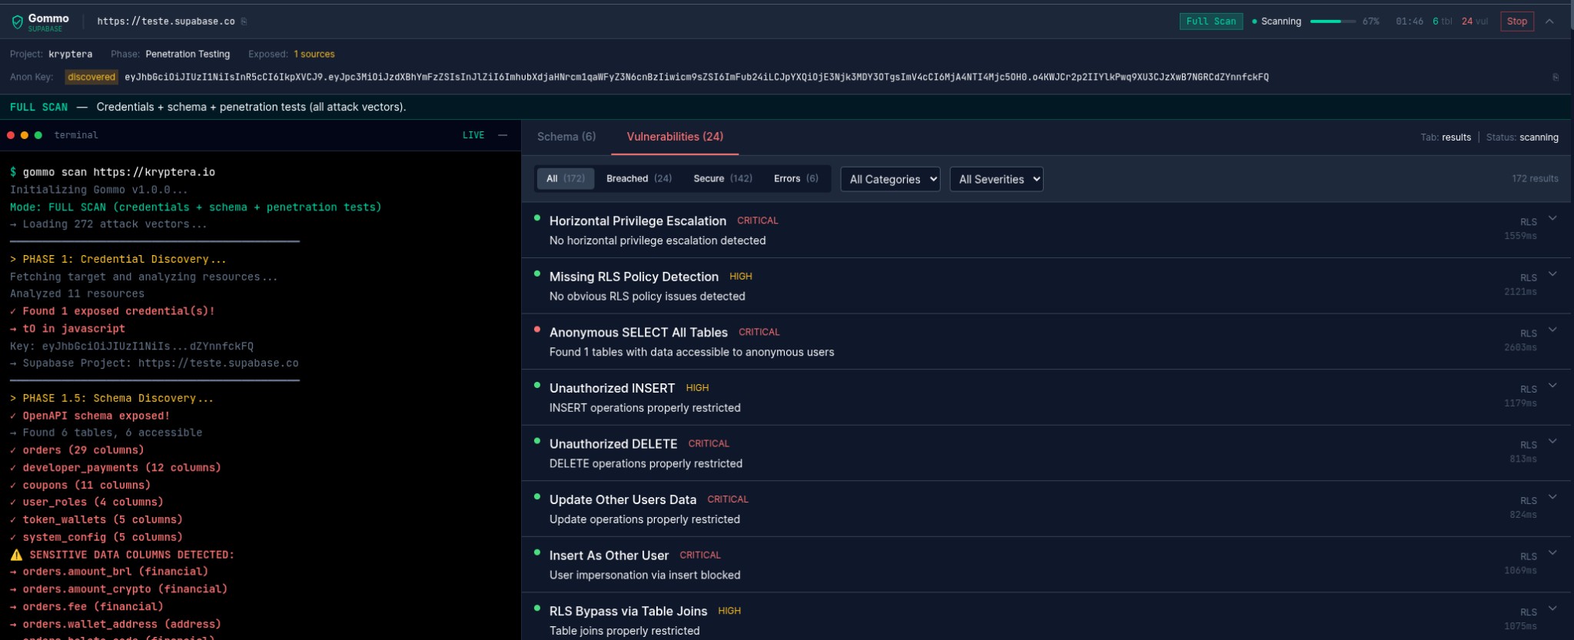Click the Found 1 exposed credential(s)! line

tap(112, 311)
